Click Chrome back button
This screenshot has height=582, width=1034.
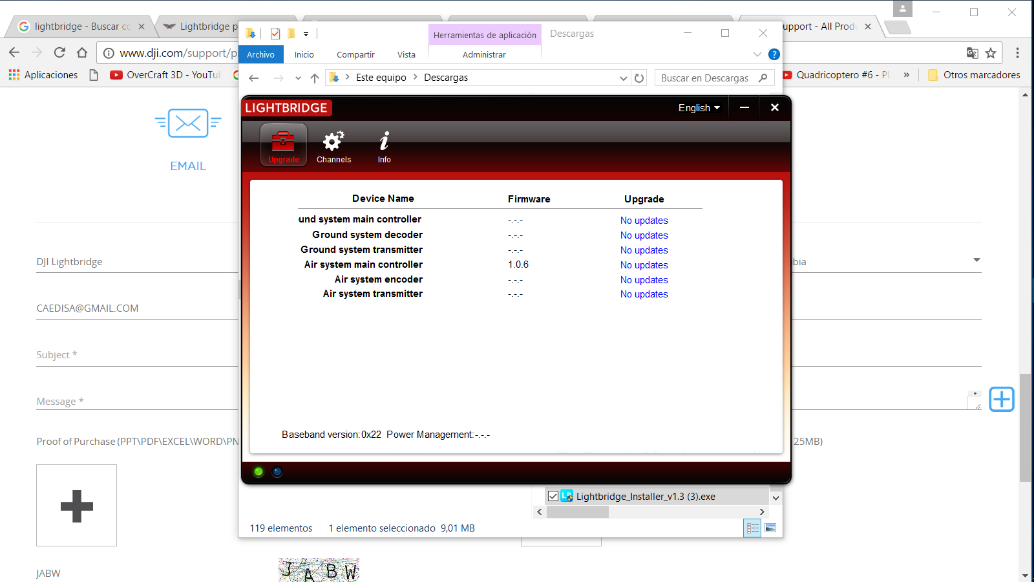[14, 53]
